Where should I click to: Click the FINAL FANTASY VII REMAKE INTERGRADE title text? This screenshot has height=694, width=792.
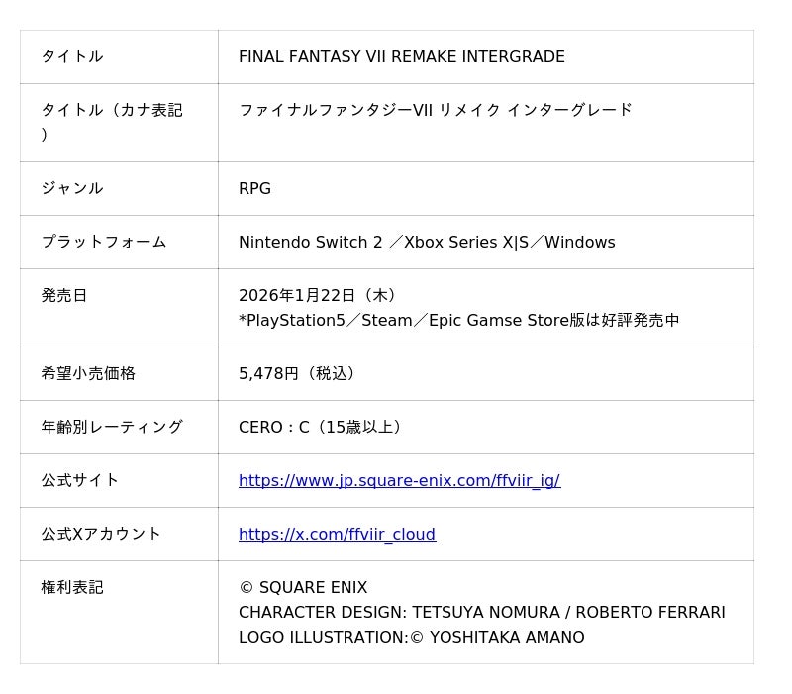click(401, 57)
